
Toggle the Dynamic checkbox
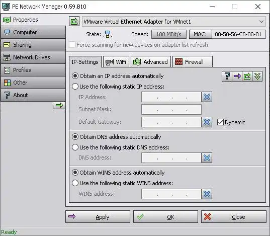tap(220, 122)
